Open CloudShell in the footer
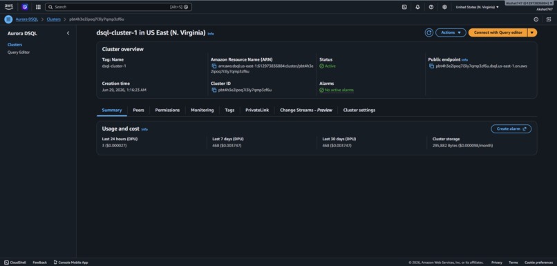The height and width of the screenshot is (266, 557). click(x=15, y=263)
